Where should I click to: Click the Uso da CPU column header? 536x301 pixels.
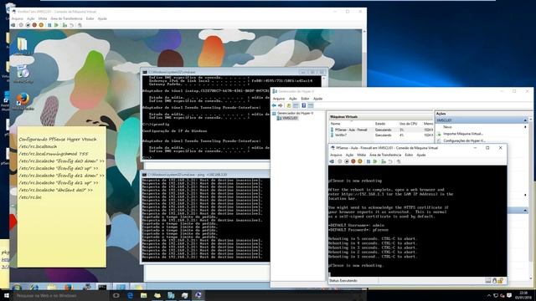click(408, 124)
